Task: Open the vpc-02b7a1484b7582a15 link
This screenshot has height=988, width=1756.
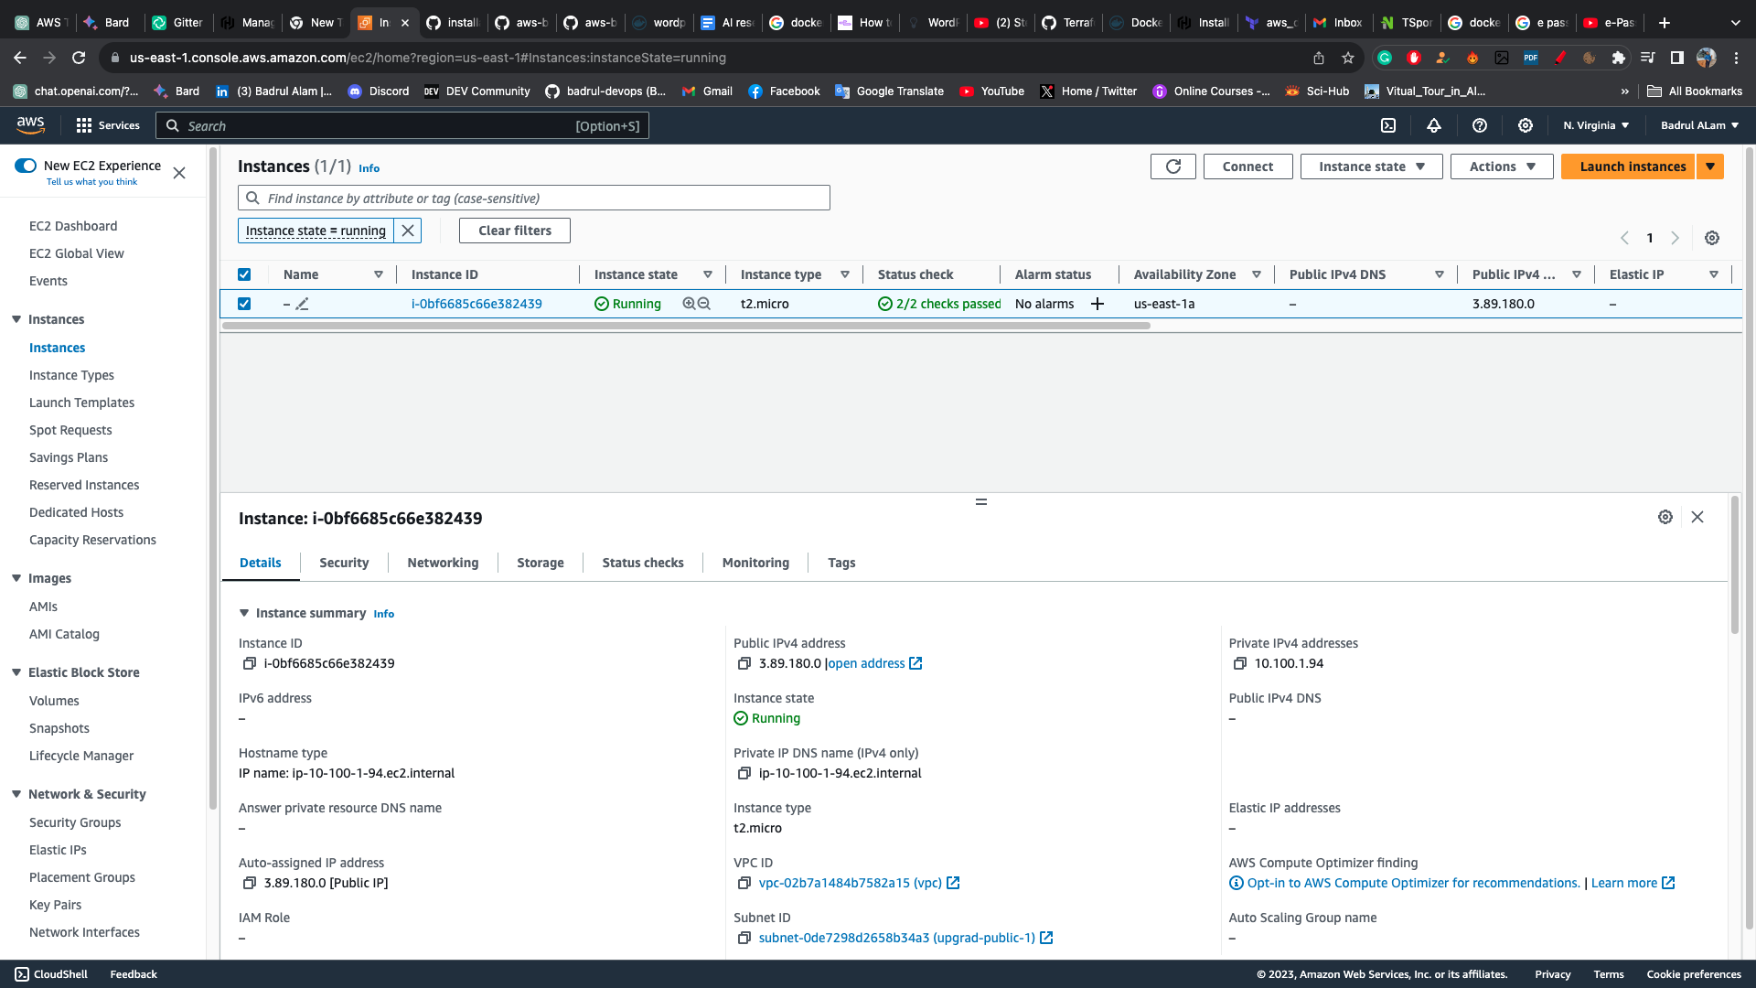Action: (x=850, y=883)
